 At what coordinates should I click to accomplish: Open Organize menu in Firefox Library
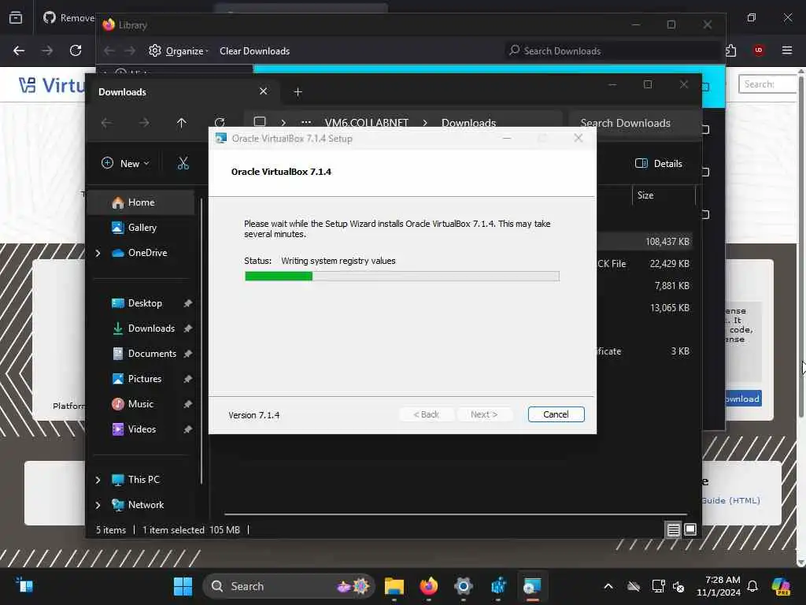[x=178, y=51]
